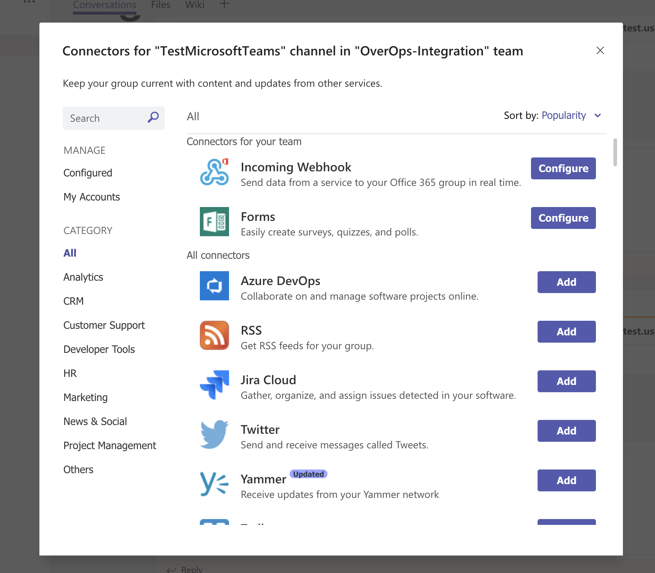Click the Twitter connector title
655x573 pixels.
pos(260,429)
